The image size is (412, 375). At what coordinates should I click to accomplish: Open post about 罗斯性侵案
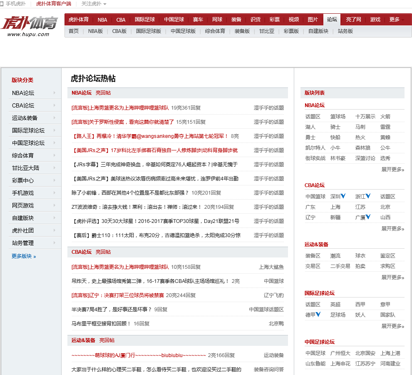pos(123,122)
